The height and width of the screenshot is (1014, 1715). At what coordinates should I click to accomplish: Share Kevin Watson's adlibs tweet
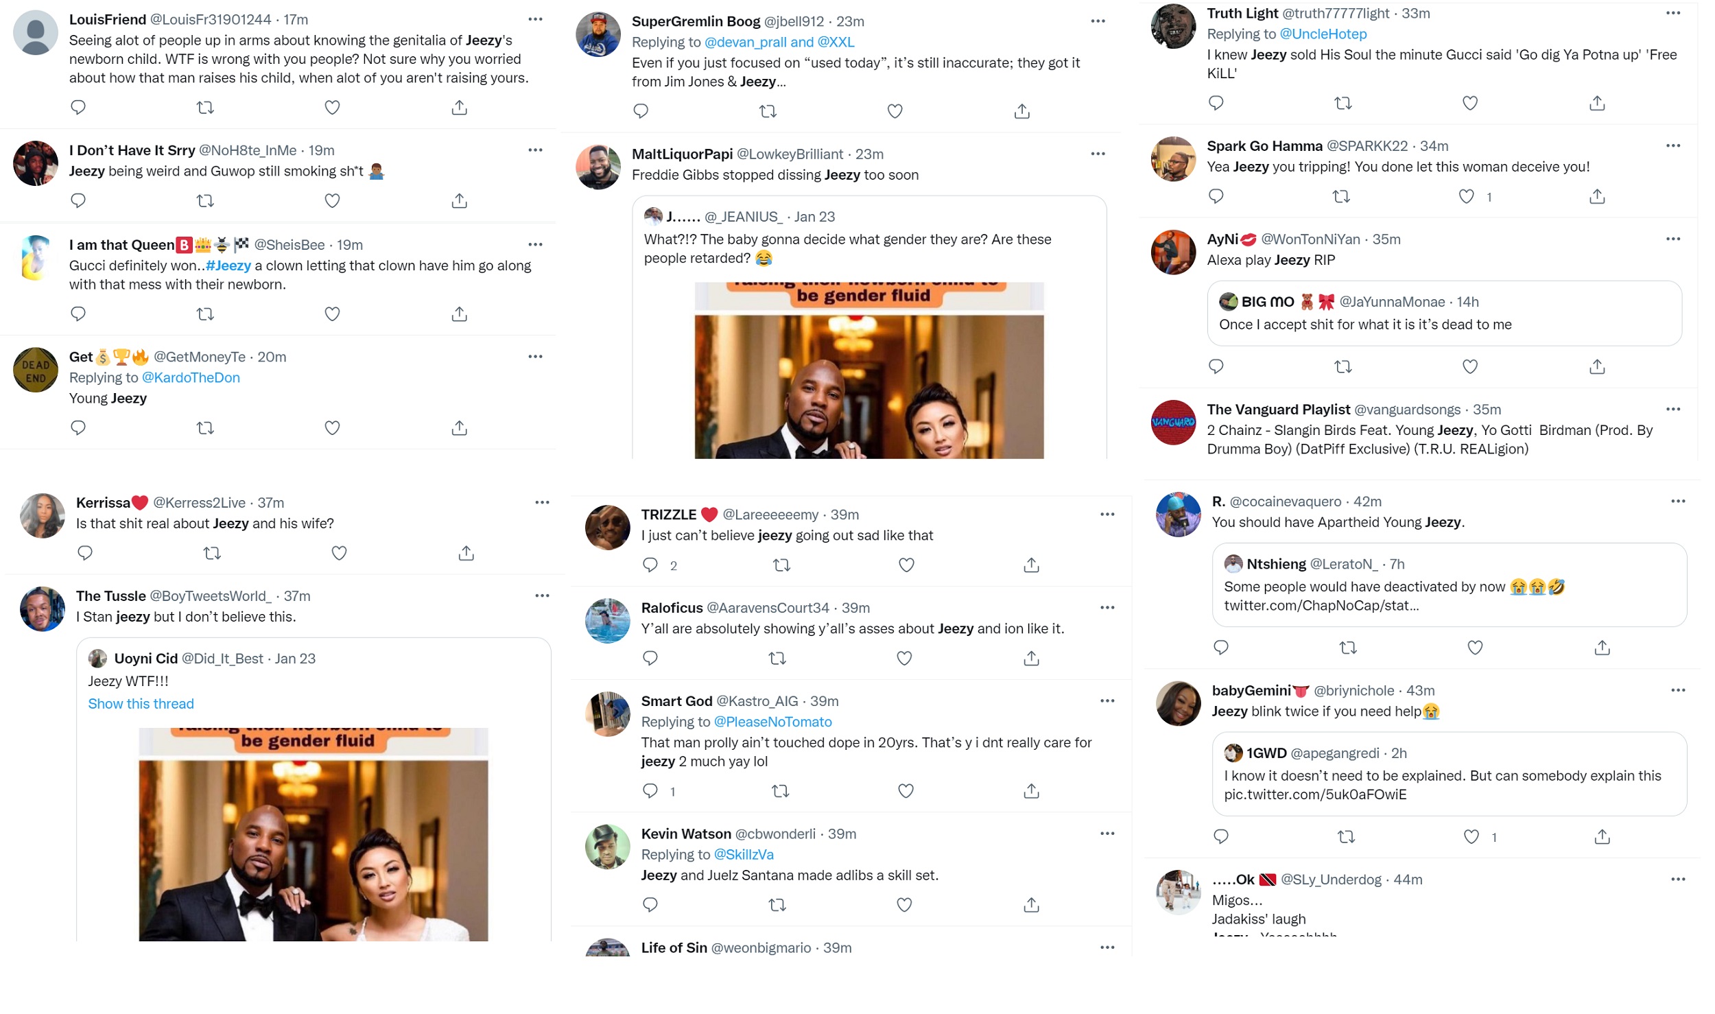pos(1031,905)
